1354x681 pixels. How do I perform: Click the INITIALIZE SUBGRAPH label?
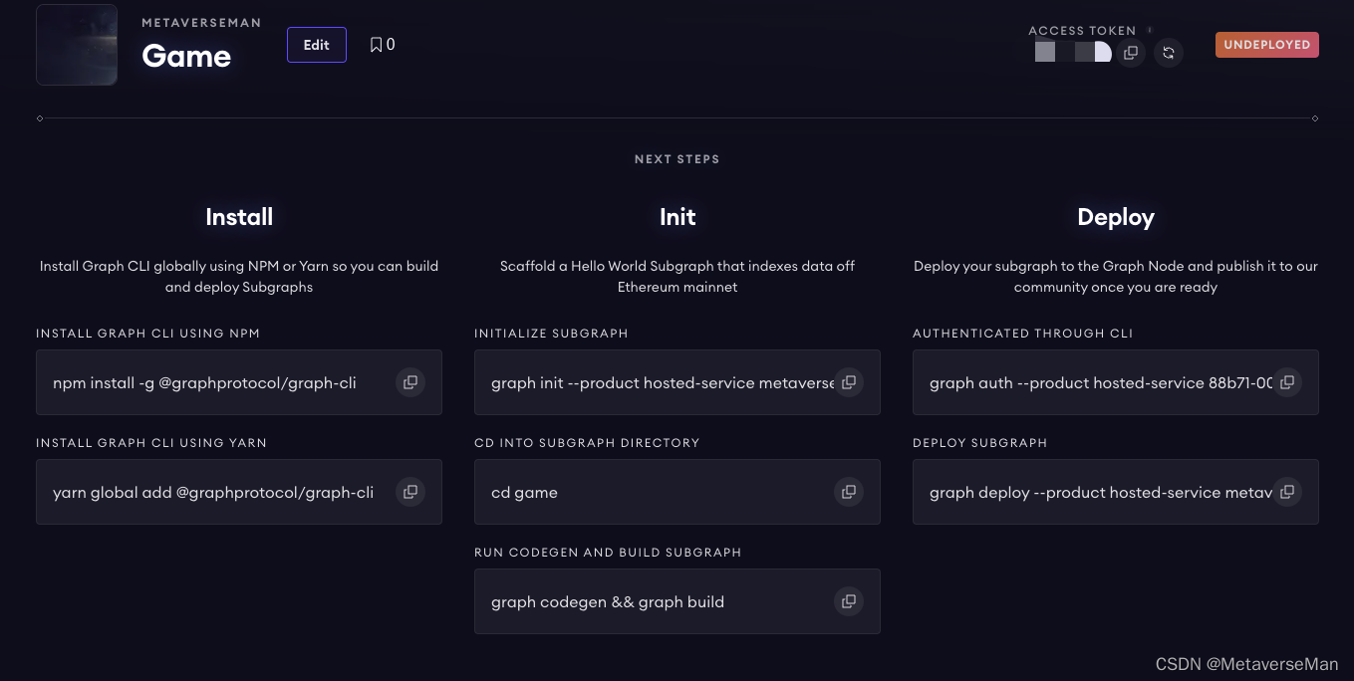(551, 334)
